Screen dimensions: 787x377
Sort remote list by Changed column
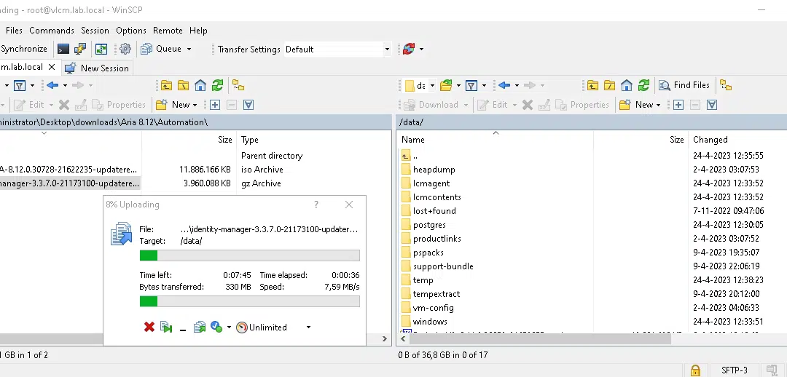pos(710,140)
